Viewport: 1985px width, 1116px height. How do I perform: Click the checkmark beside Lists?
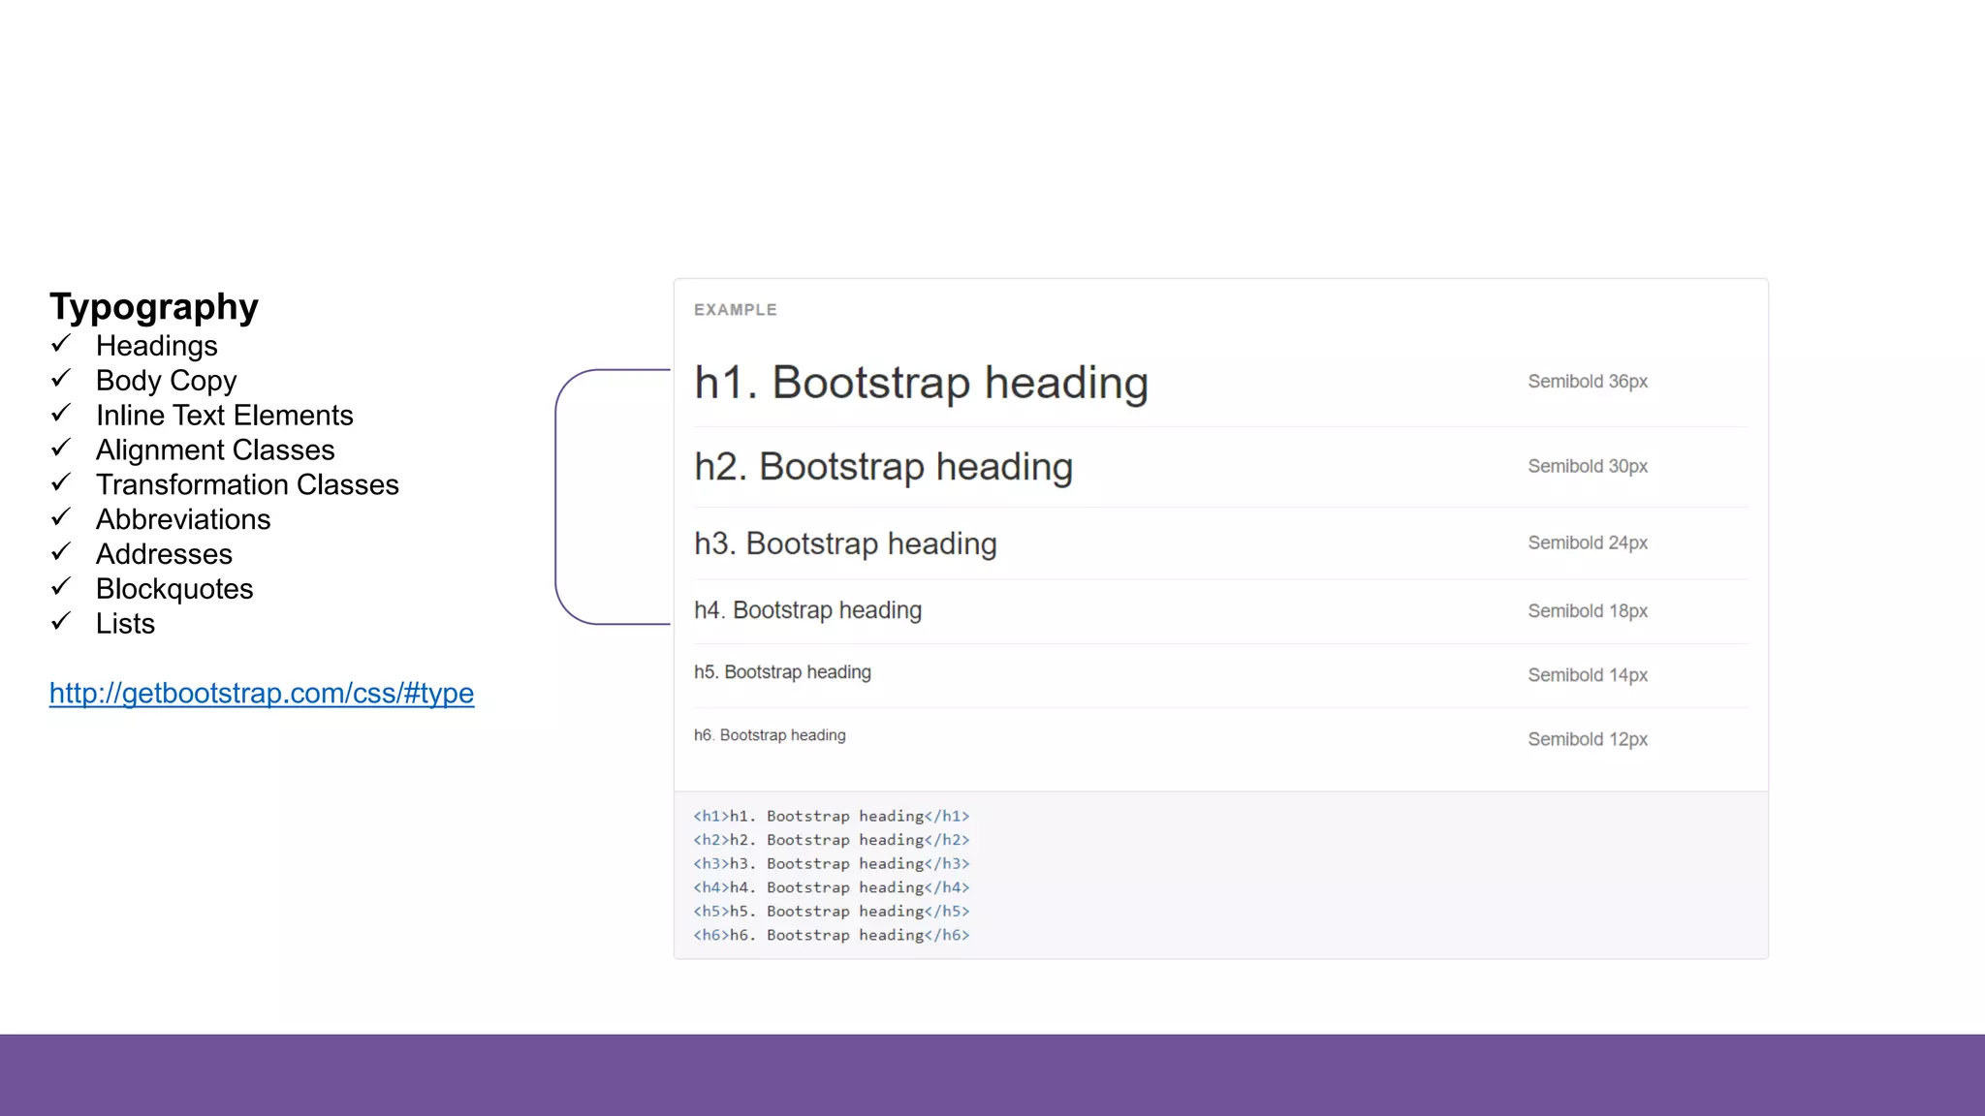pos(61,622)
